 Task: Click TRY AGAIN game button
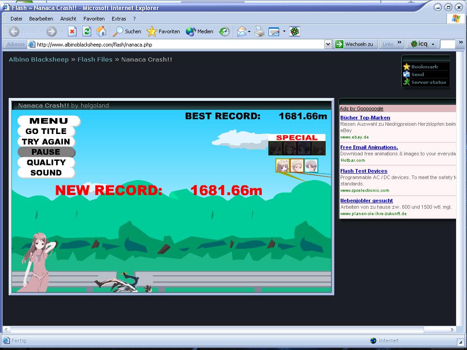click(x=46, y=142)
